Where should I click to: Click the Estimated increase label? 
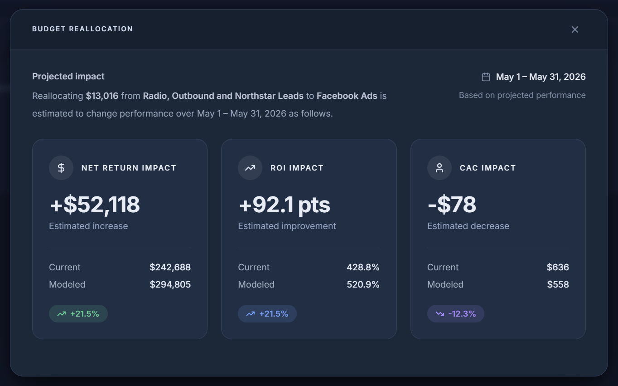(88, 226)
